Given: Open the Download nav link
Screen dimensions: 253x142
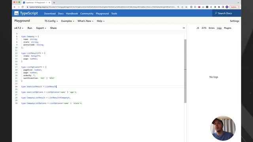Looking at the screenshot, I should (x=50, y=13).
